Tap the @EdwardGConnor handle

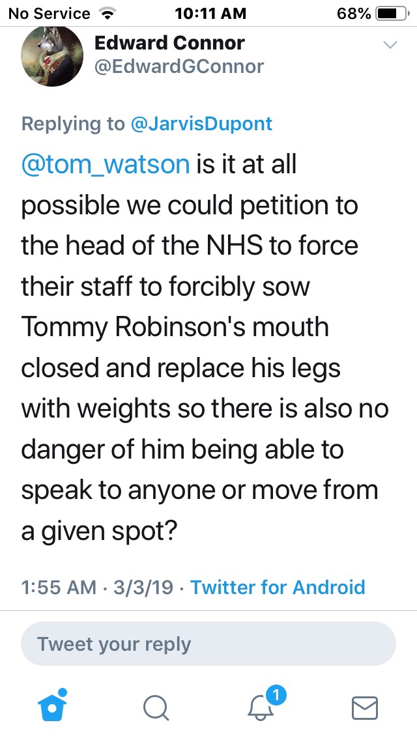pos(179,66)
